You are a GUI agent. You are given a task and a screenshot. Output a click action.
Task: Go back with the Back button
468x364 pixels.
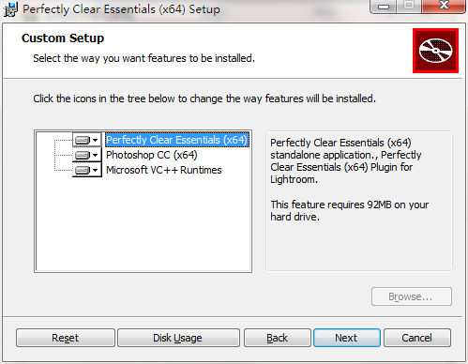(278, 338)
